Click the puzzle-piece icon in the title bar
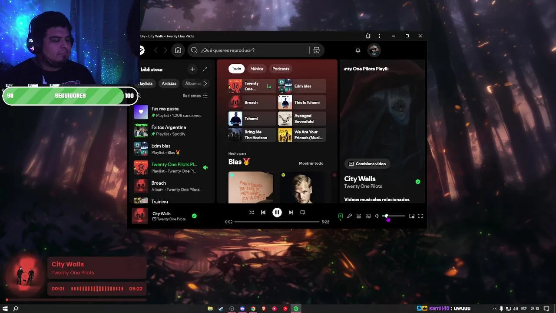The width and height of the screenshot is (556, 313). (x=368, y=36)
